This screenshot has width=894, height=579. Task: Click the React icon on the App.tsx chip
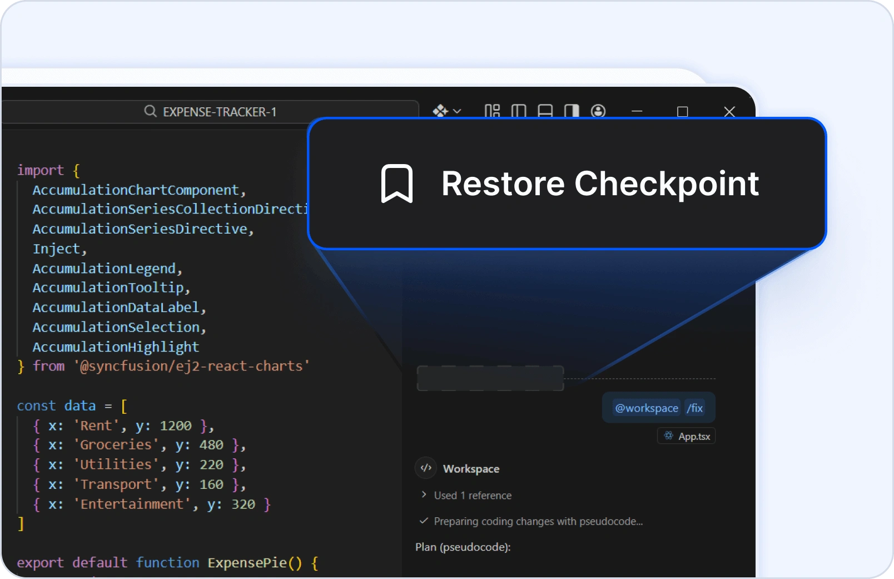click(x=668, y=436)
